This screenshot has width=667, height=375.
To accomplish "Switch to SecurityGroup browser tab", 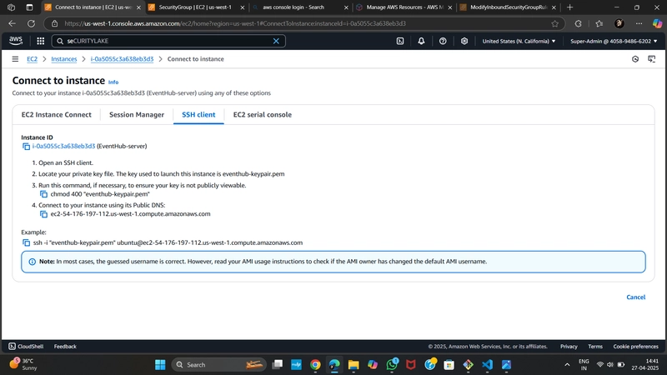I will point(195,7).
